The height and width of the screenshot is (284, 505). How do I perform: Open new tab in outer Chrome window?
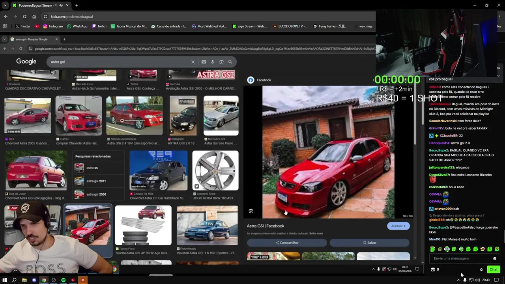[77, 6]
